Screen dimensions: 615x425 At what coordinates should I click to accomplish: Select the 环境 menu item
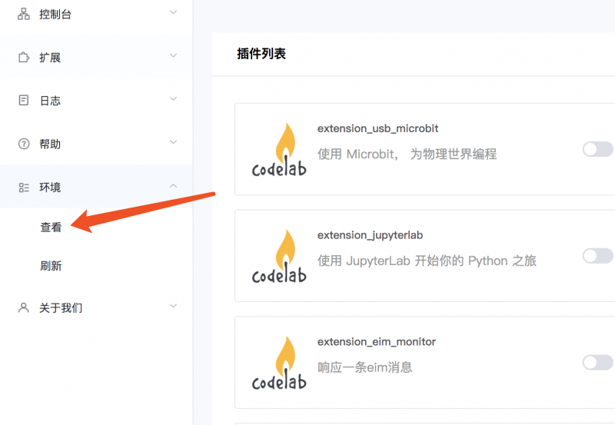96,187
